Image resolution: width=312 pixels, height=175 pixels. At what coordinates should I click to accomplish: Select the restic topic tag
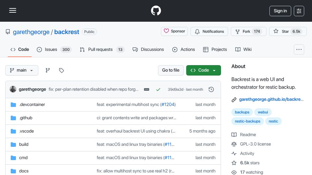click(x=273, y=121)
